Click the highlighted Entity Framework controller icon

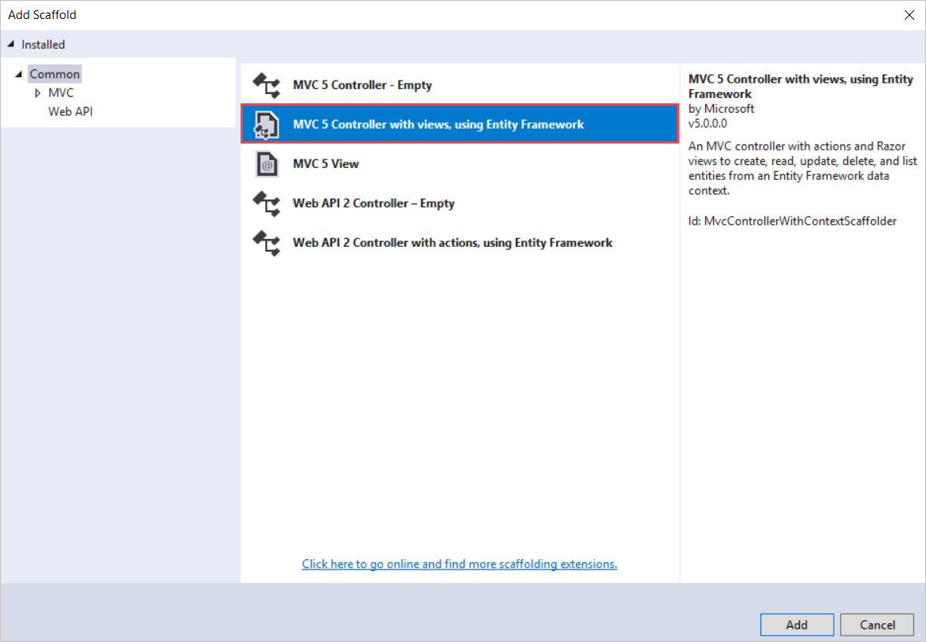coord(266,124)
